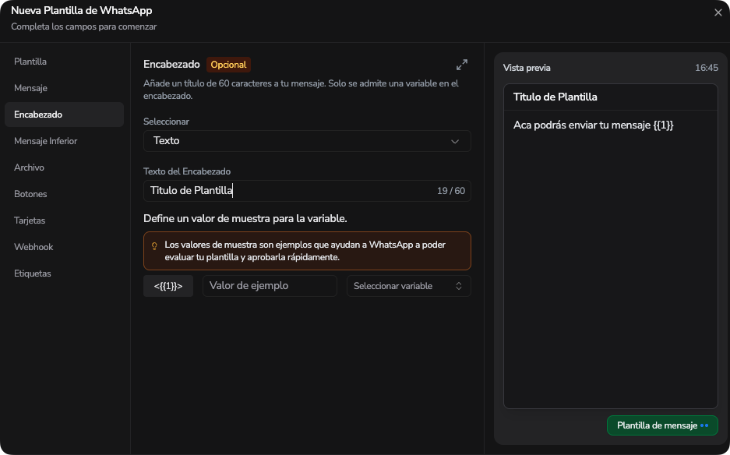Click the Opcional badge
The width and height of the screenshot is (730, 455).
228,65
